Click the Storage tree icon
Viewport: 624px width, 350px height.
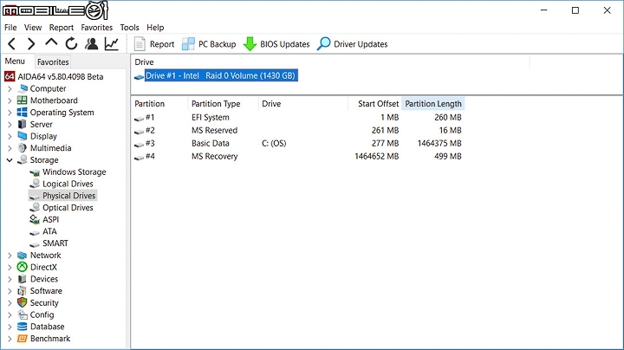click(x=23, y=160)
